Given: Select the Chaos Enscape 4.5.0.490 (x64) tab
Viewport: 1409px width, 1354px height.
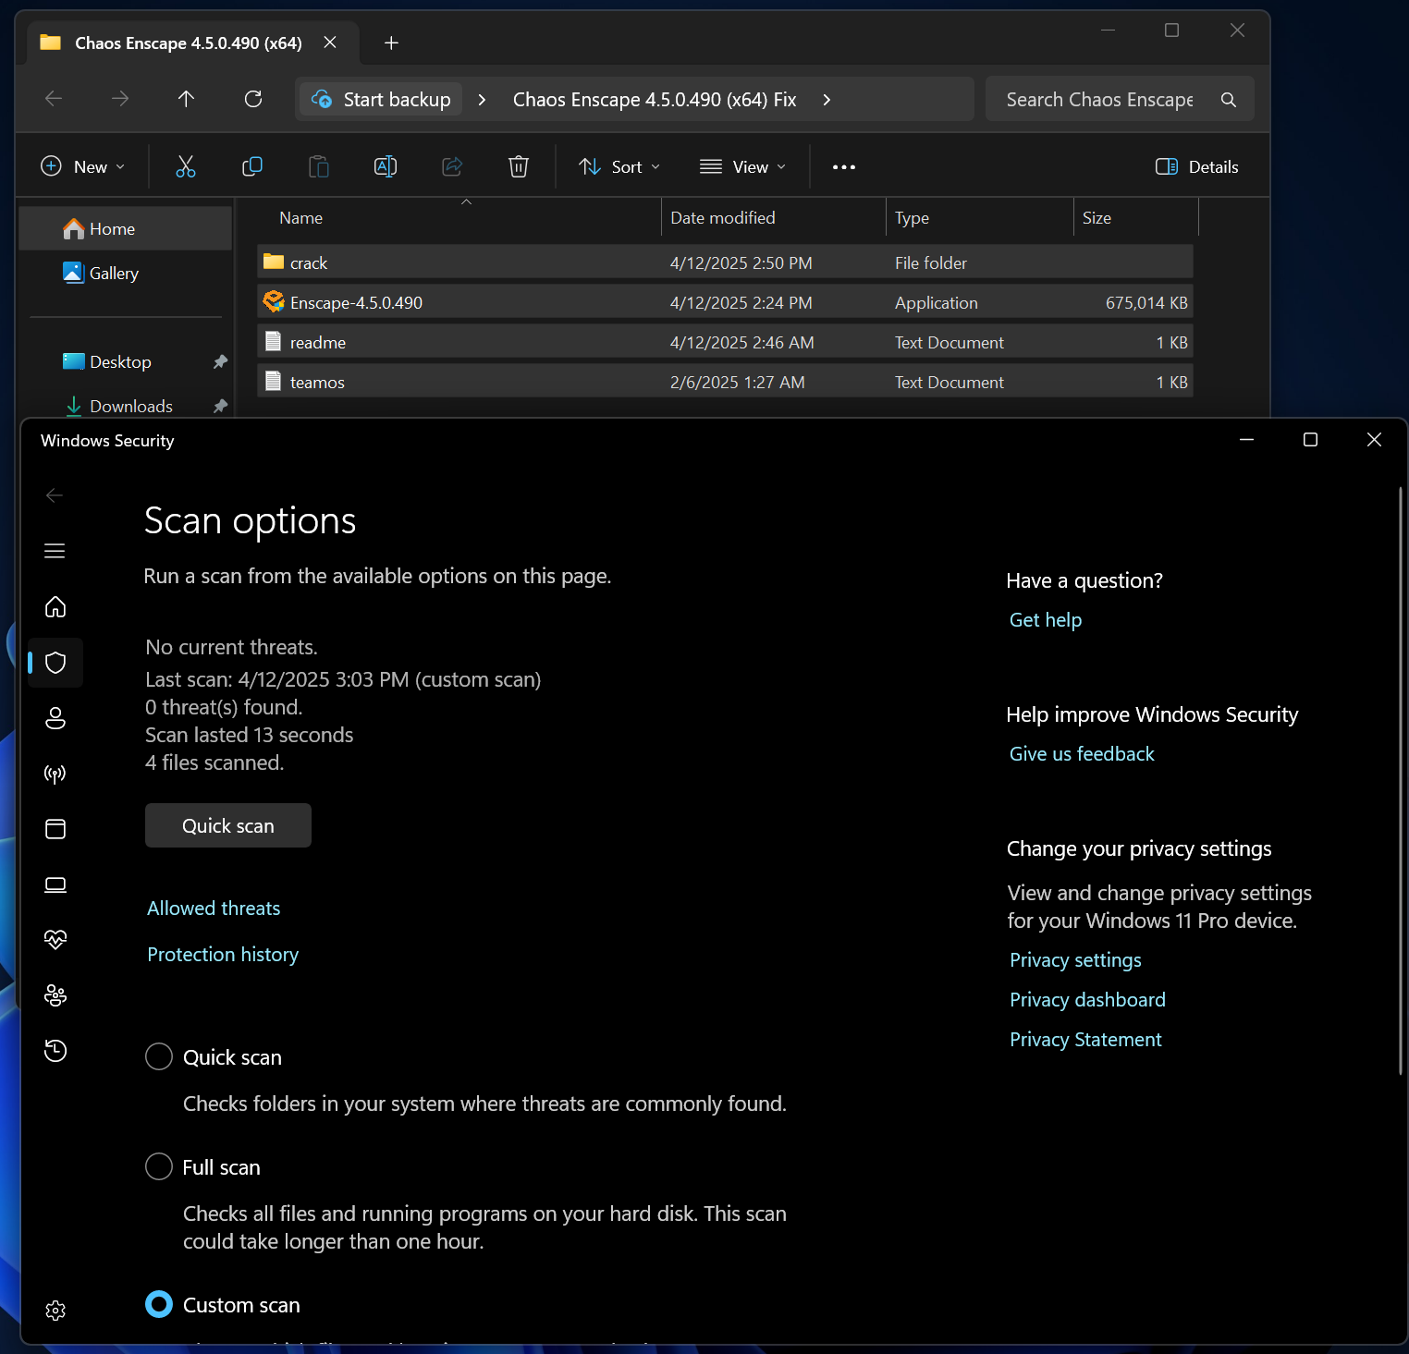Looking at the screenshot, I should pos(189,43).
